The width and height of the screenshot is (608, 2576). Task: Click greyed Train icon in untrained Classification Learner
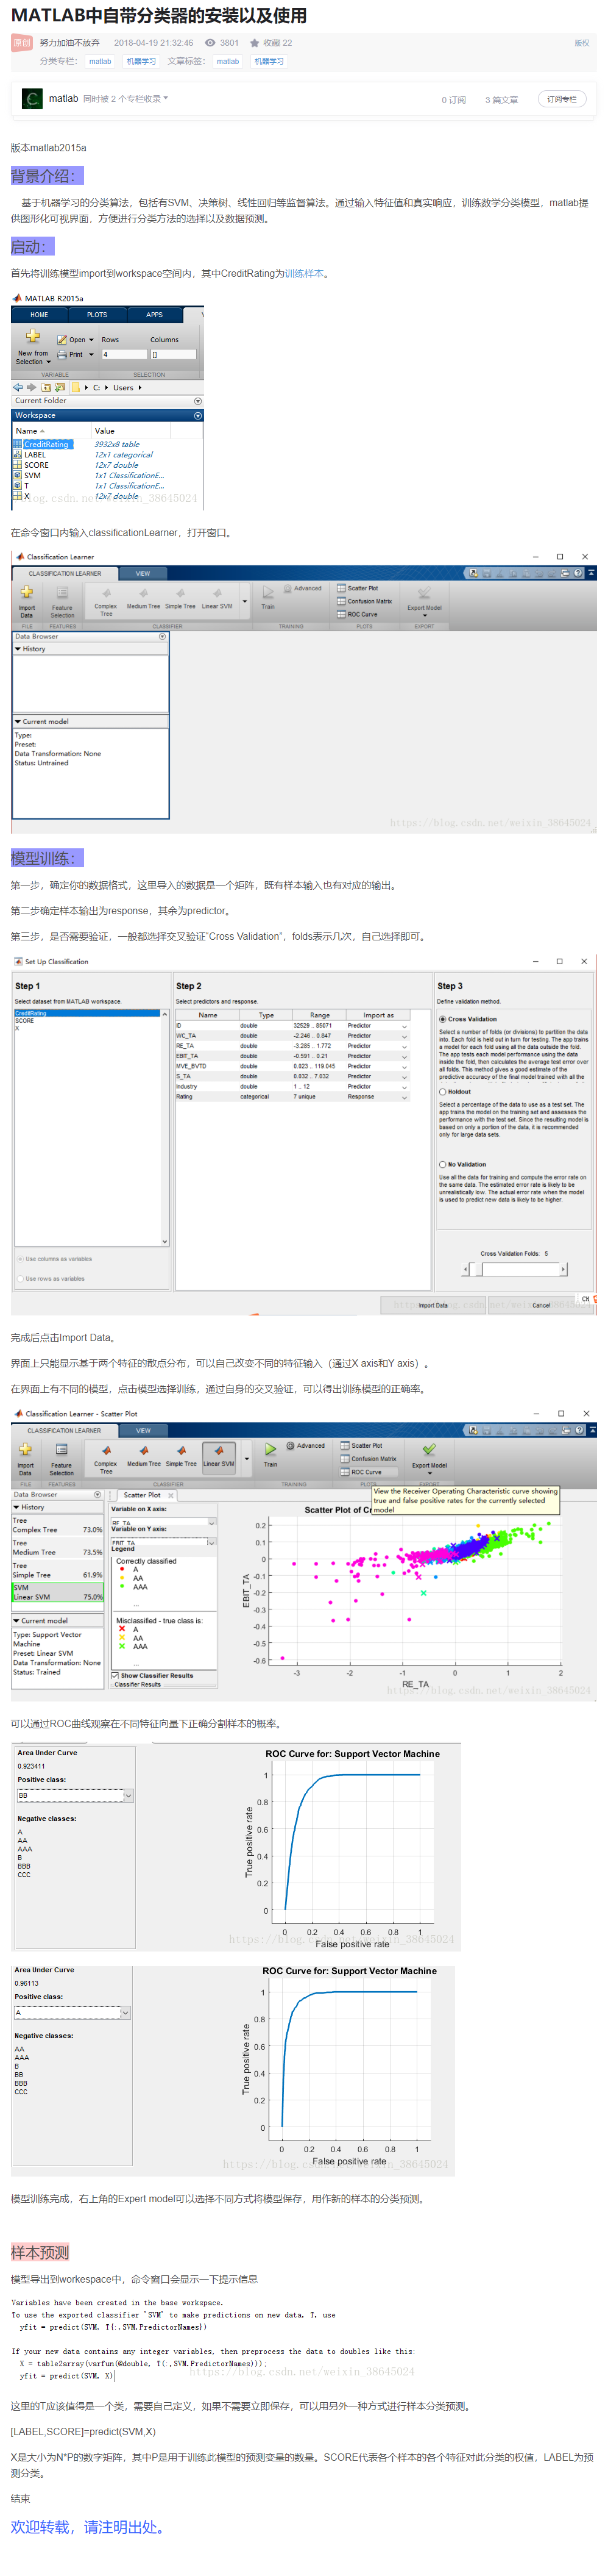267,592
